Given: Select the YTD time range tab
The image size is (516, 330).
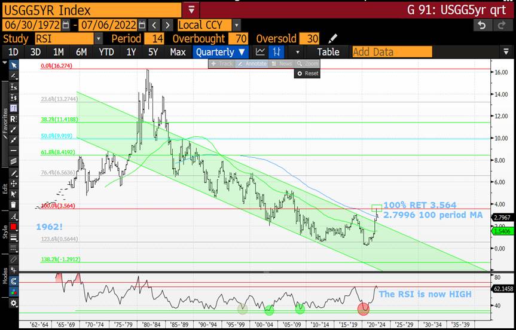Looking at the screenshot, I should click(x=106, y=52).
